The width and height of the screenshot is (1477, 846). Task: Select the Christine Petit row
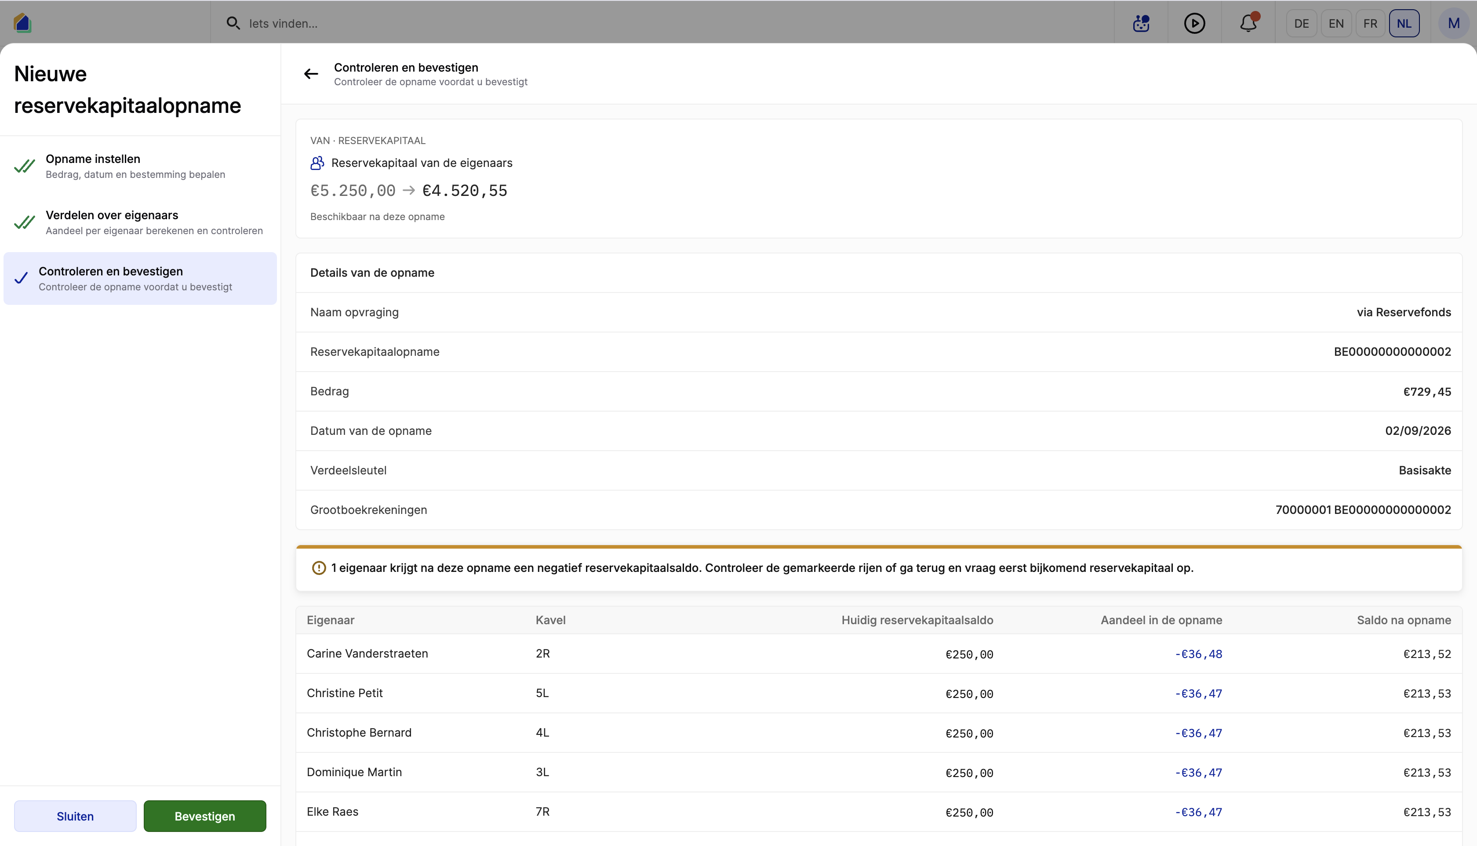pos(879,693)
